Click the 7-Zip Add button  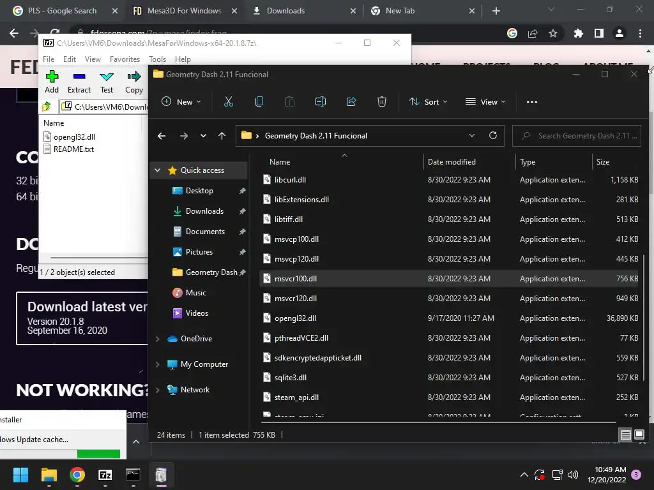pyautogui.click(x=52, y=82)
